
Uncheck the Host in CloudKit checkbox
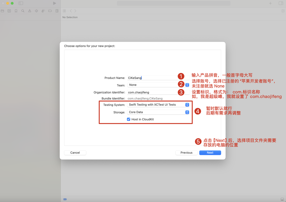point(129,119)
